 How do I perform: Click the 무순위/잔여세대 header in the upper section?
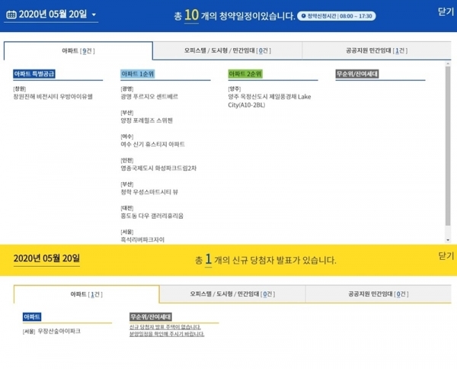coord(357,74)
